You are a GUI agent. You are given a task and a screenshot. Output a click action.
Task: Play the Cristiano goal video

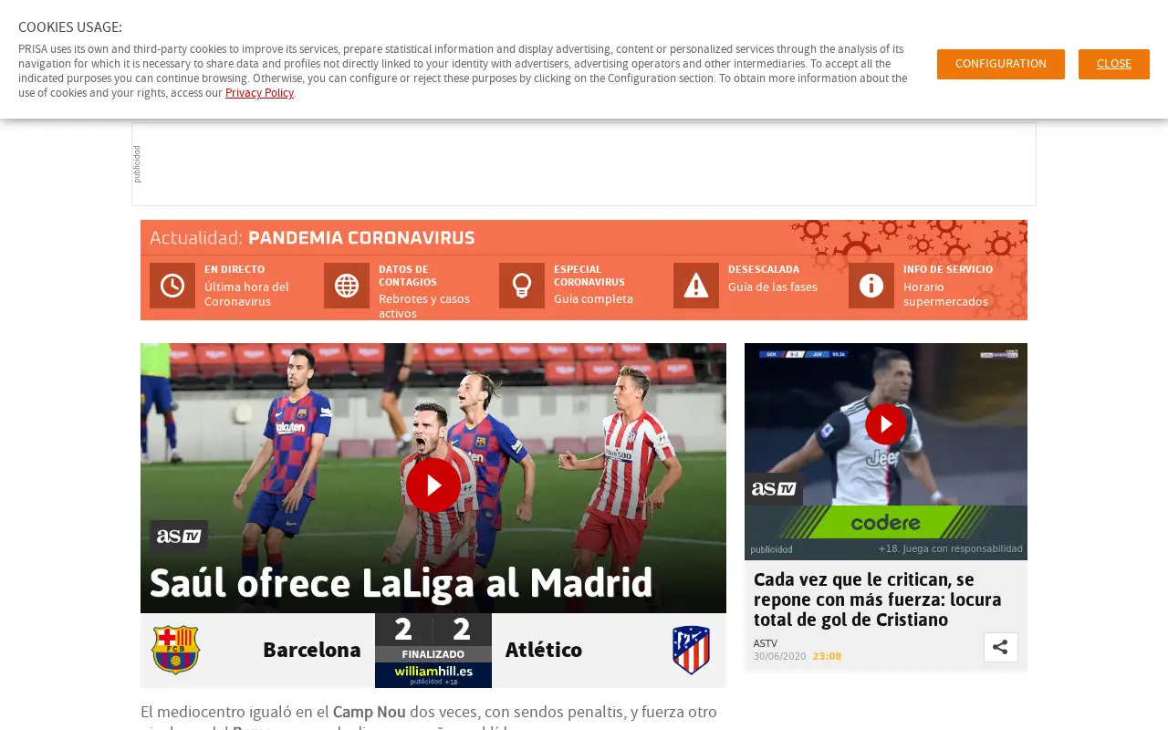click(886, 424)
